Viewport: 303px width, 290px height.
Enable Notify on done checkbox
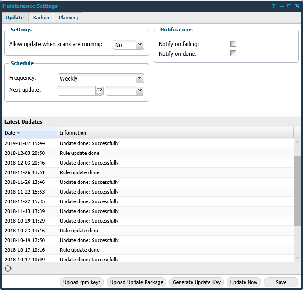pos(233,53)
